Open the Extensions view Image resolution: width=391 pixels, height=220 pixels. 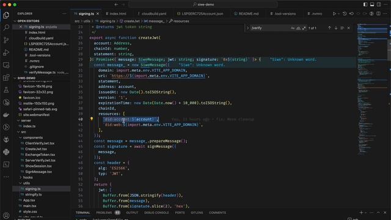coord(6,78)
